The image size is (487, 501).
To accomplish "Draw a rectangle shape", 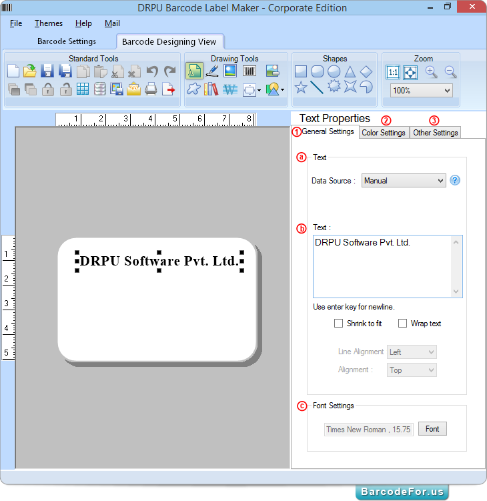I will [x=300, y=71].
